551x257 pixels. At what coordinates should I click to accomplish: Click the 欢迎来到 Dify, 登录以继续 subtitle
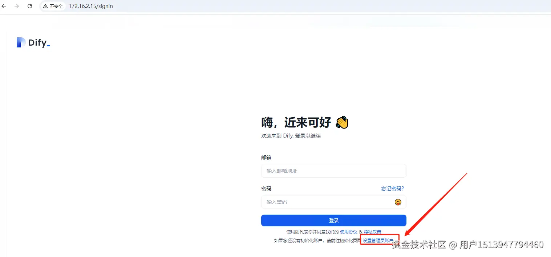coord(291,136)
